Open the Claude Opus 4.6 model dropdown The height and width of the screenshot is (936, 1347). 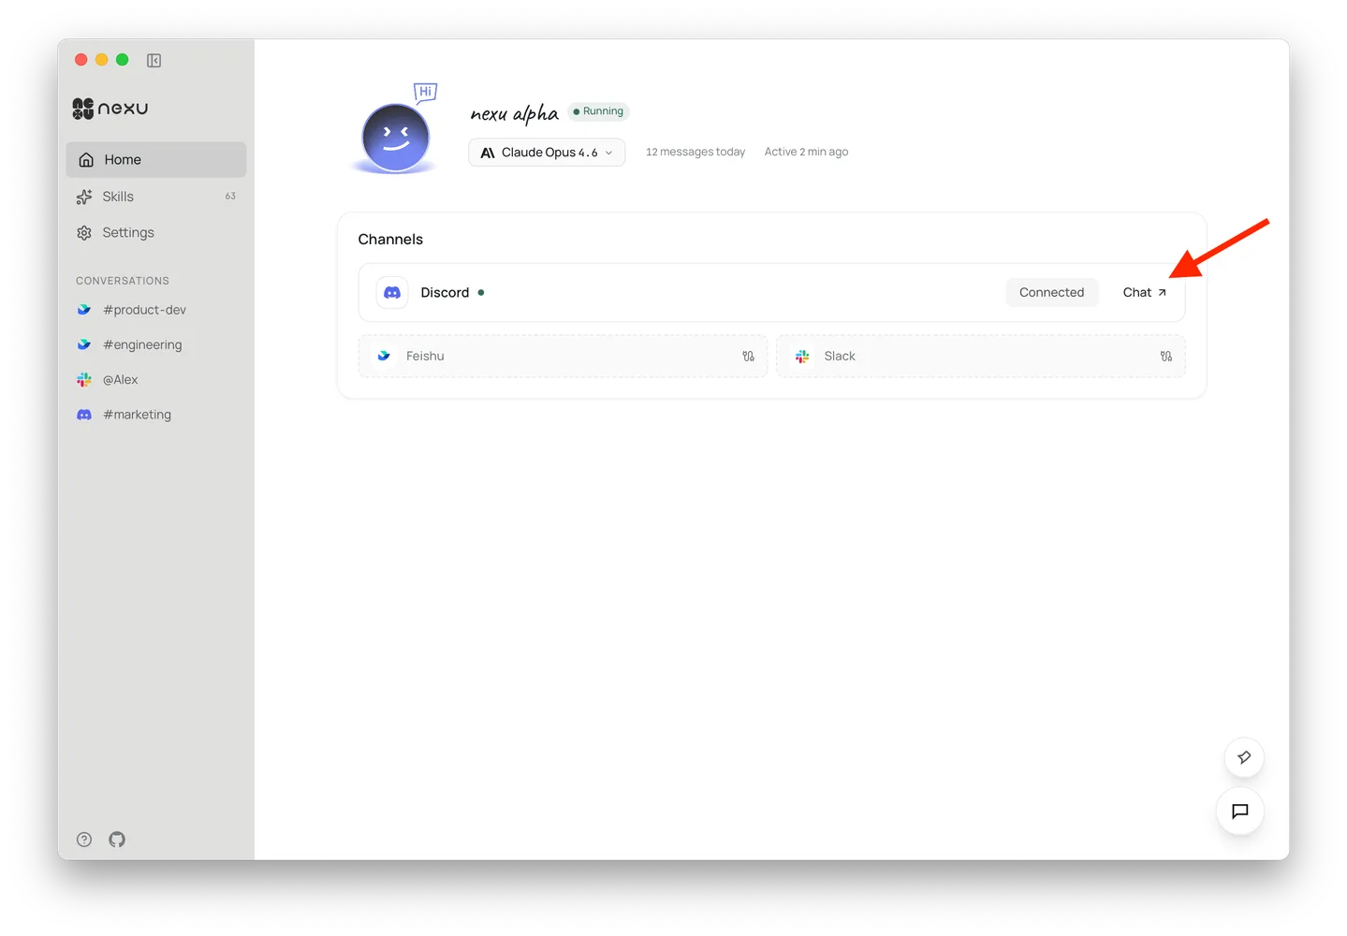(x=546, y=152)
